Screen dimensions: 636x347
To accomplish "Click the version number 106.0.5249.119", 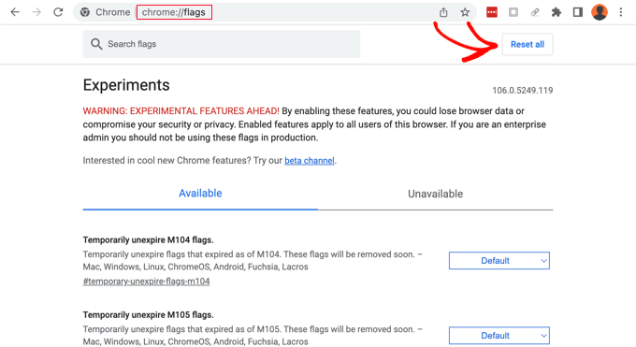I will coord(523,91).
